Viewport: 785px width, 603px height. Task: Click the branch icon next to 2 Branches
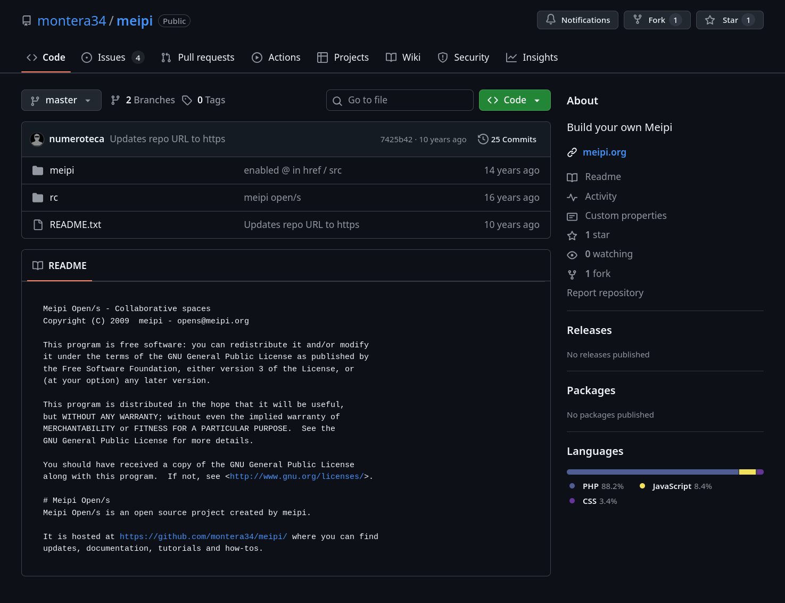coord(115,100)
